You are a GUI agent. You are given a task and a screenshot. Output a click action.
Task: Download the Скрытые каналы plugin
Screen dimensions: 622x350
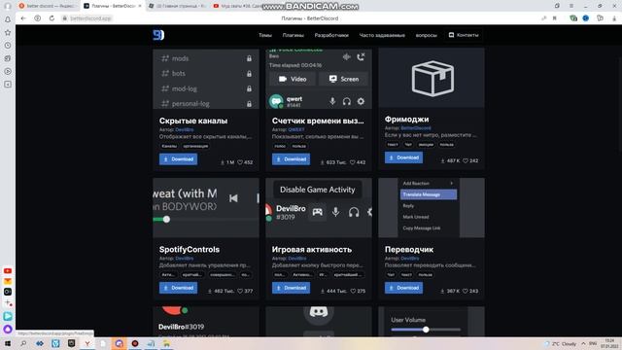coord(178,159)
